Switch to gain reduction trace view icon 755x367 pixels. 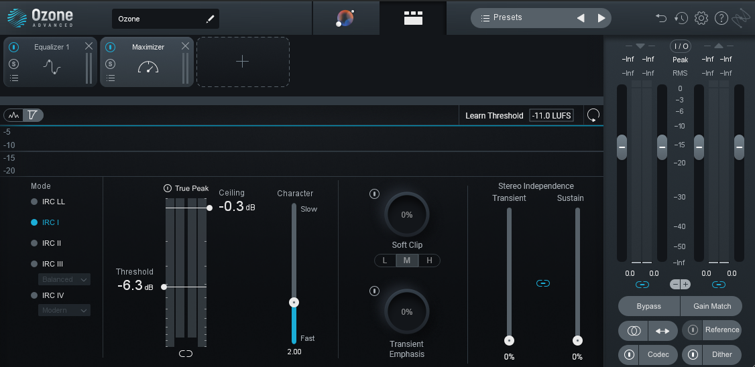[x=33, y=115]
